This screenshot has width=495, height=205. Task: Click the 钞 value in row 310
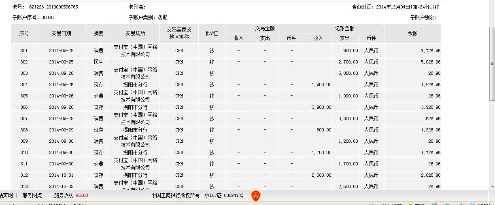click(x=212, y=153)
